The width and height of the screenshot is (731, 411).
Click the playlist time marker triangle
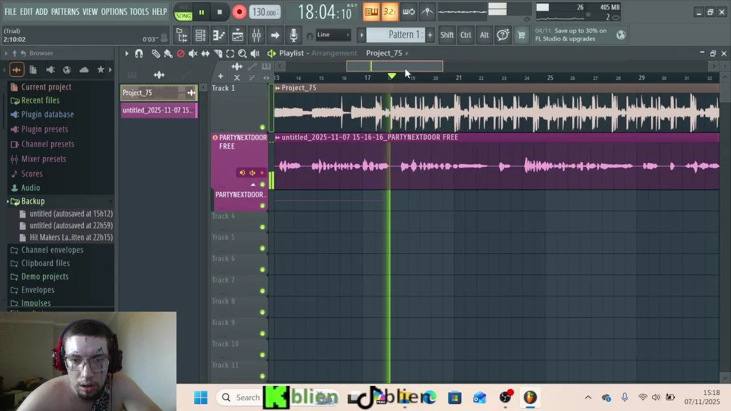392,76
